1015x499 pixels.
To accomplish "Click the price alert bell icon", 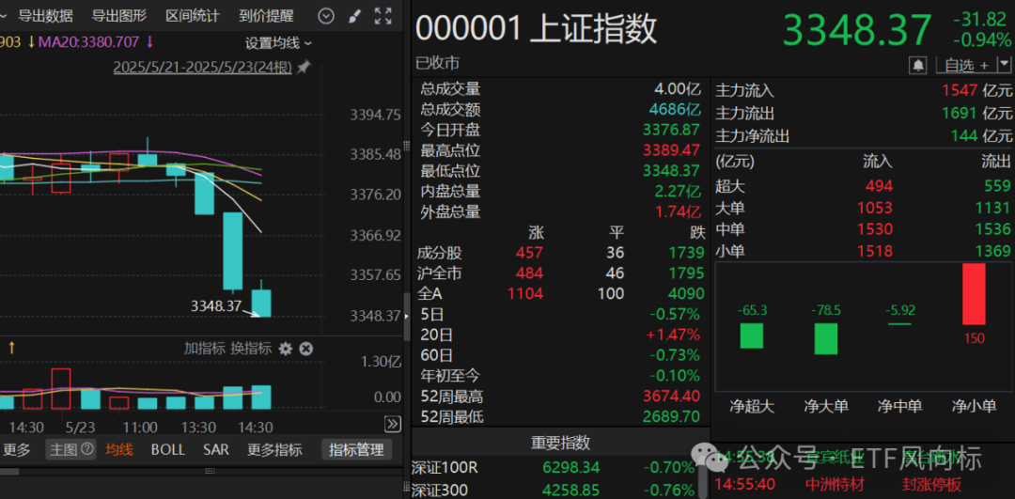I will 918,65.
